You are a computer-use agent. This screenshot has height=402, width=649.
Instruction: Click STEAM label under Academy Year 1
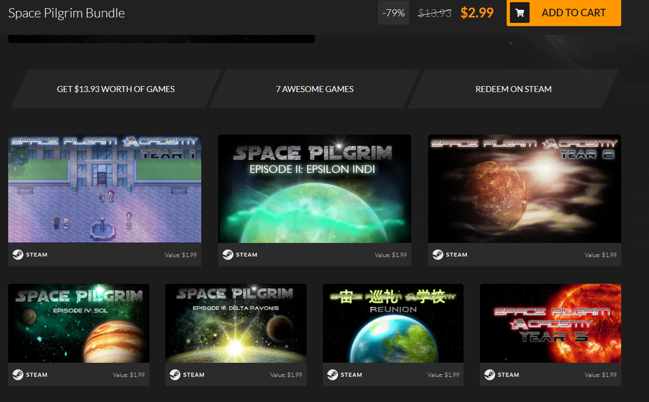tap(37, 255)
